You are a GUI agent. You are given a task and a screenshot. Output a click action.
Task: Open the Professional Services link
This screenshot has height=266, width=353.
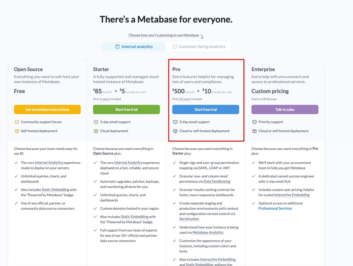275,208
